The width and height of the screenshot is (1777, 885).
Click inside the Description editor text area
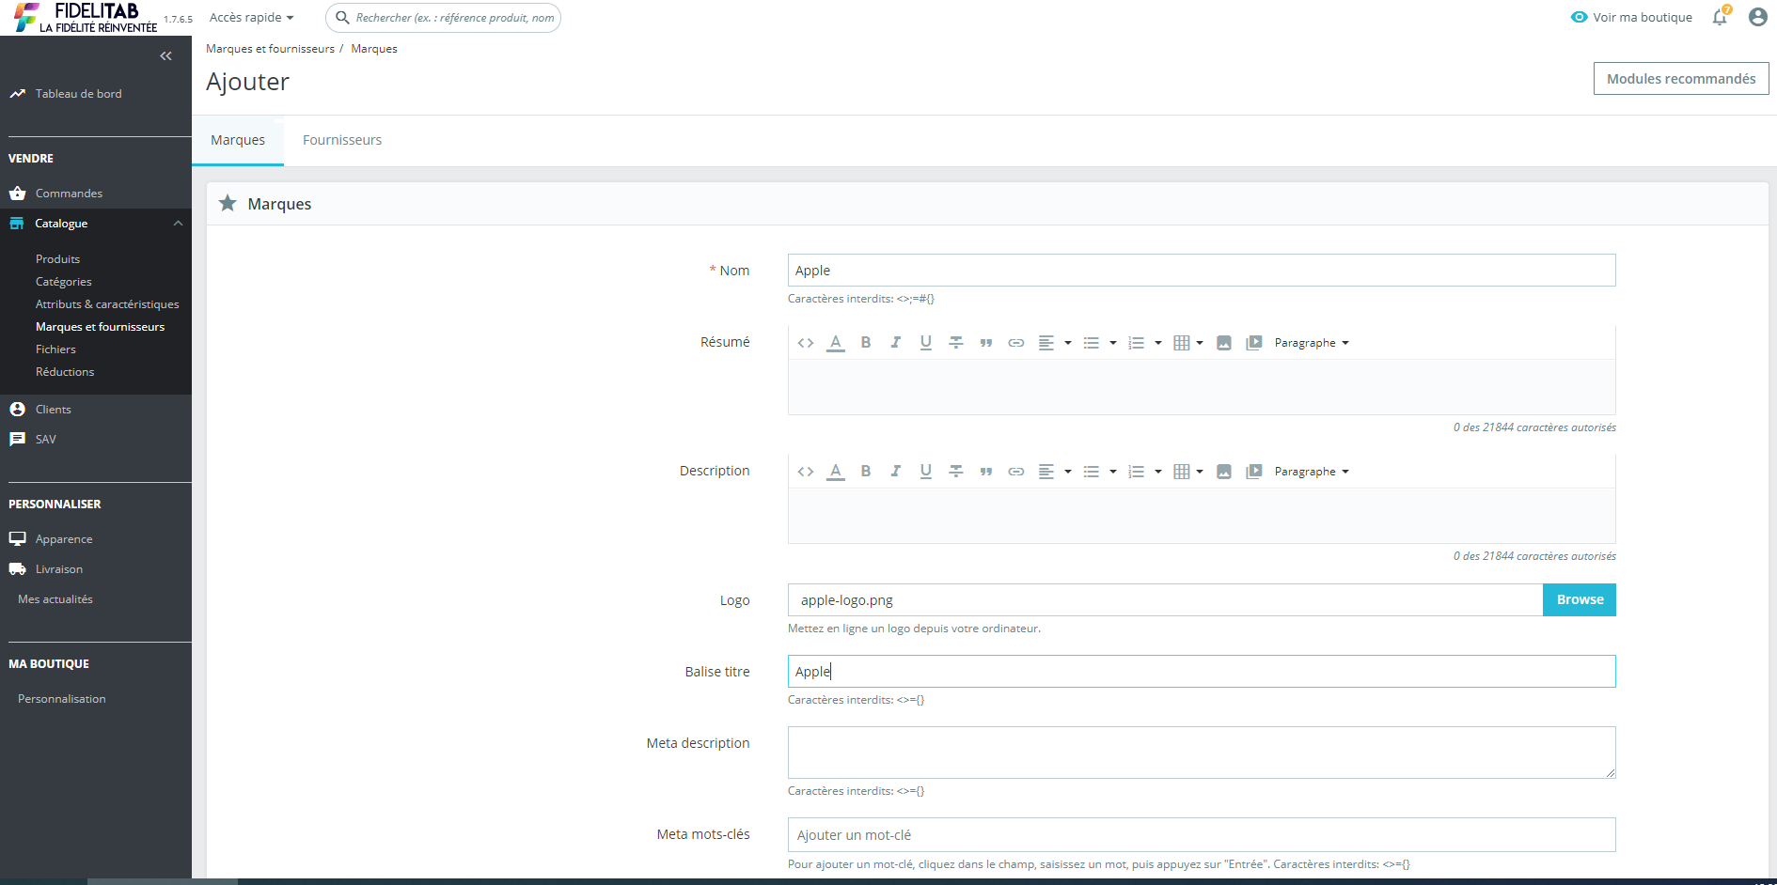pos(1202,516)
